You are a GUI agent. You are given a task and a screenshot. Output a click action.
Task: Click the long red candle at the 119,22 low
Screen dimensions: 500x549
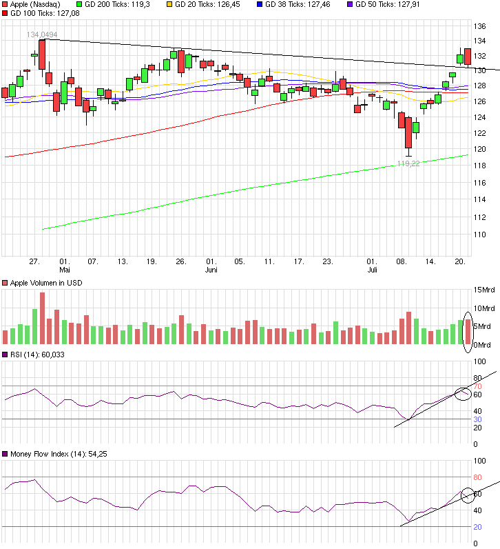408,133
